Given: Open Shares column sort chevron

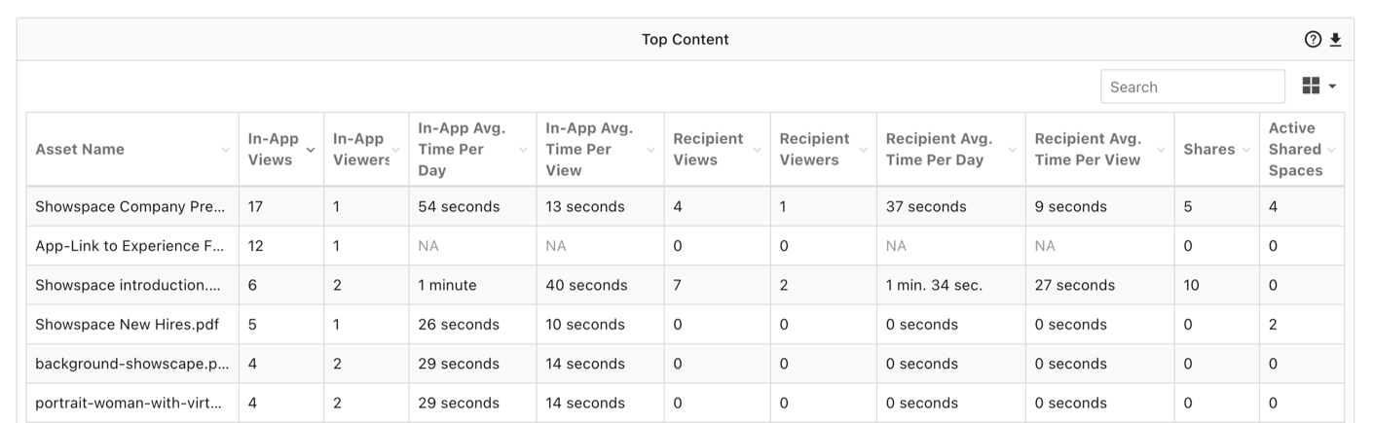Looking at the screenshot, I should click(x=1246, y=150).
